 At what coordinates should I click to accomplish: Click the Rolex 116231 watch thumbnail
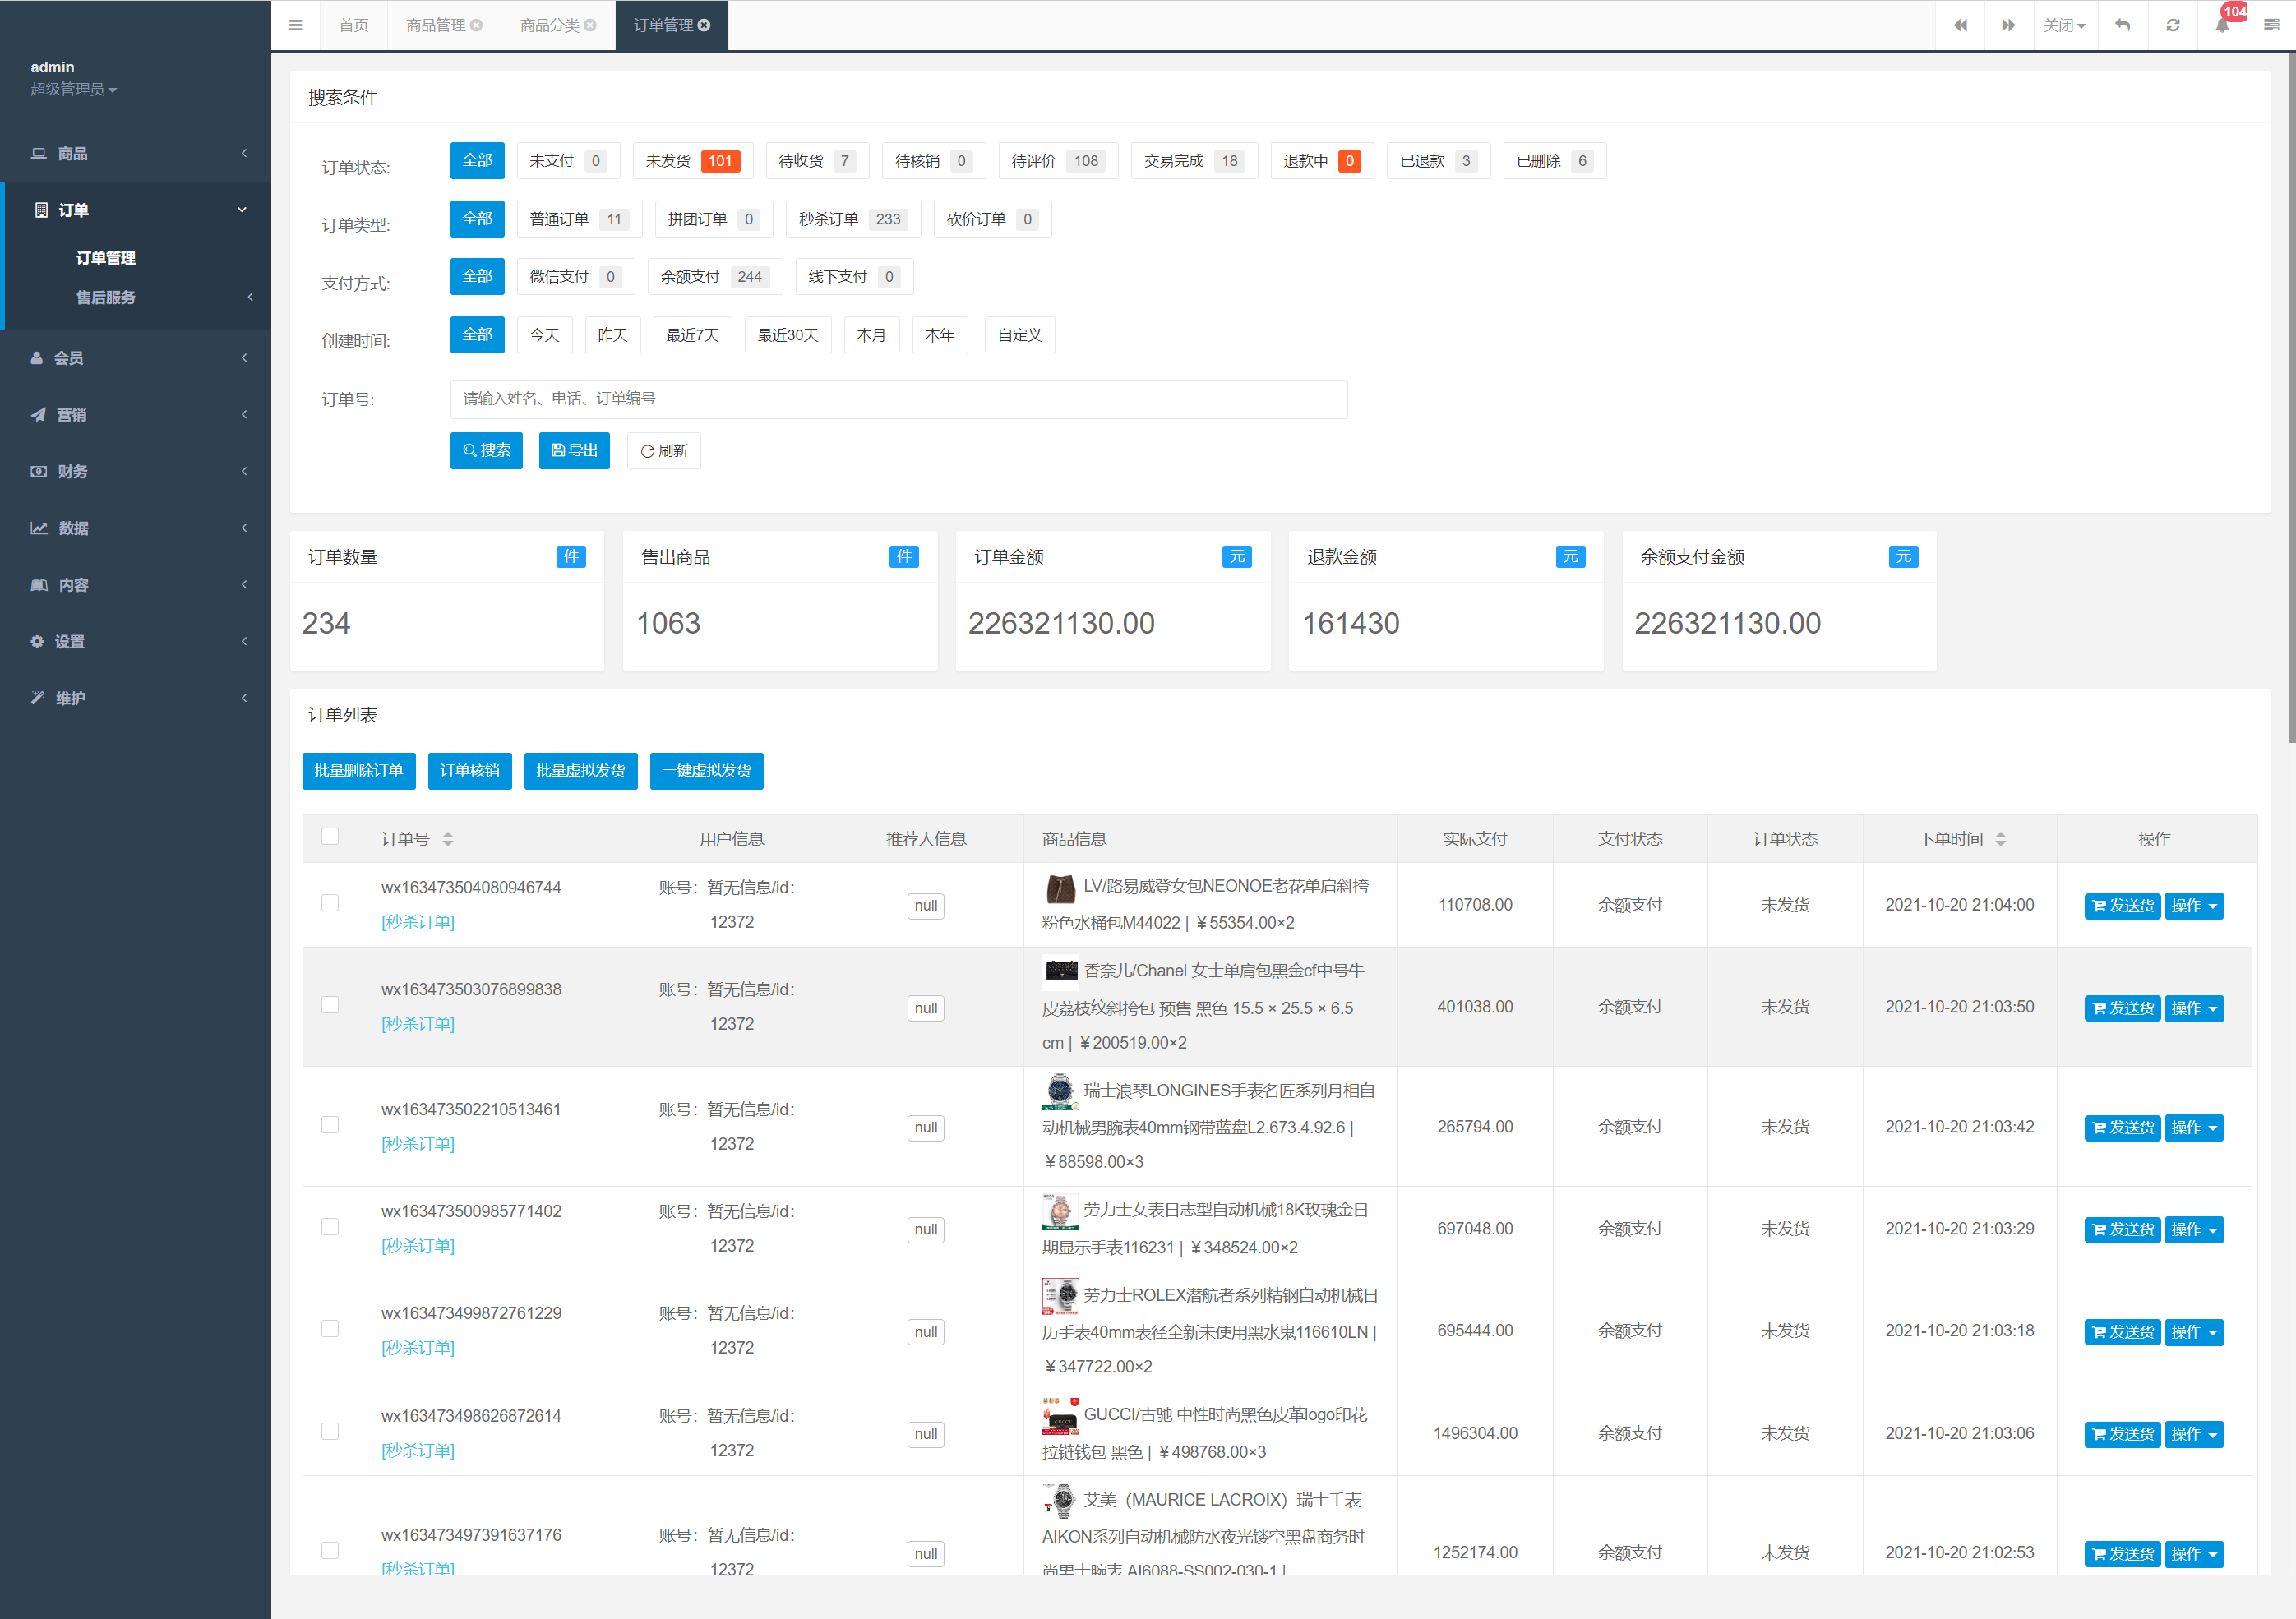click(1060, 1211)
